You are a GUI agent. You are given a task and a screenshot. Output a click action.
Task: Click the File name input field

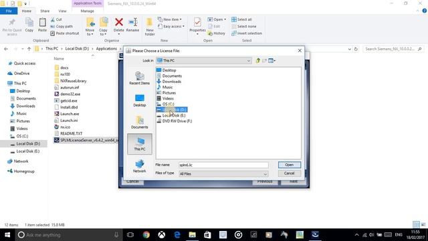tap(223, 165)
